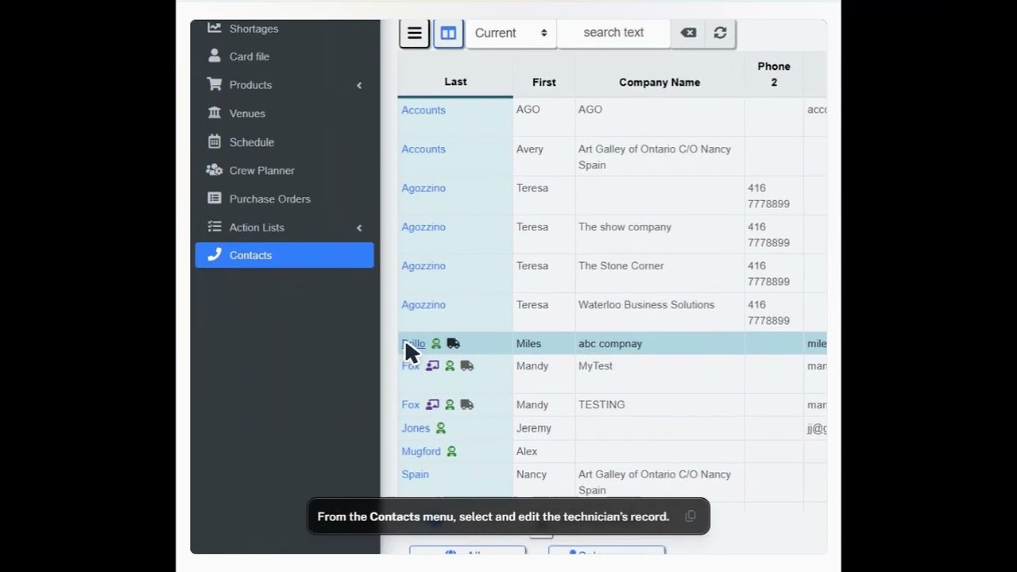Sort by the First column header

(x=544, y=83)
